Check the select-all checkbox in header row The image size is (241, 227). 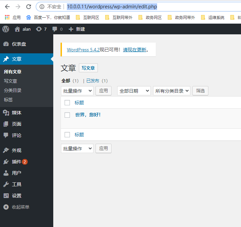pos(67,103)
